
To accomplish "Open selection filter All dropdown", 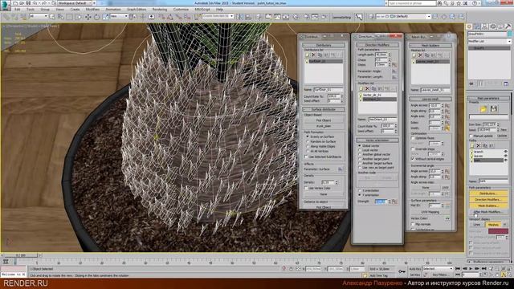I will click(39, 16).
